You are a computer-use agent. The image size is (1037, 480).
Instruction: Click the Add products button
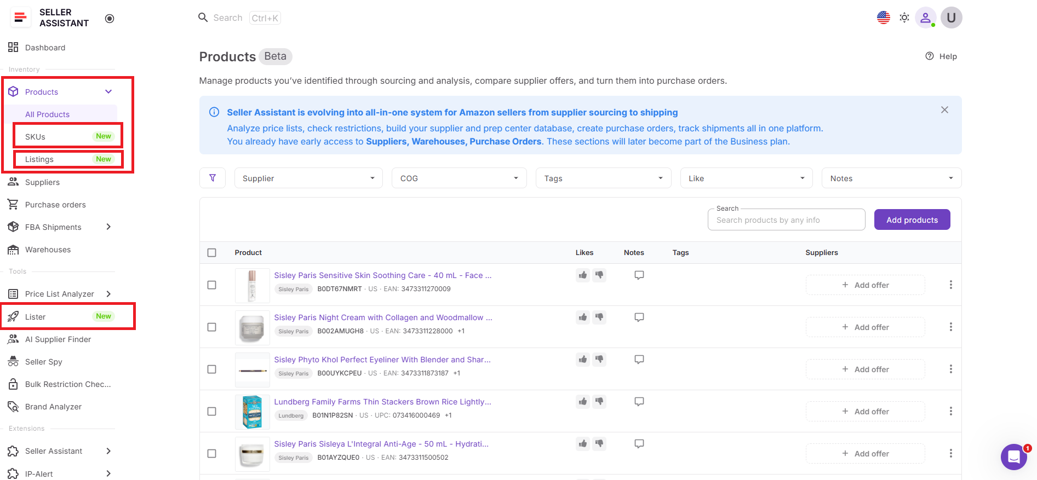(912, 219)
